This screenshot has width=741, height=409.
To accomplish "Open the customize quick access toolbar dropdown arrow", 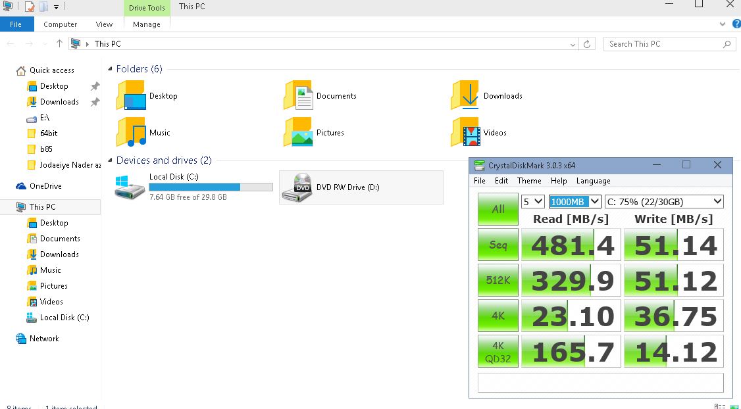I will (x=56, y=7).
